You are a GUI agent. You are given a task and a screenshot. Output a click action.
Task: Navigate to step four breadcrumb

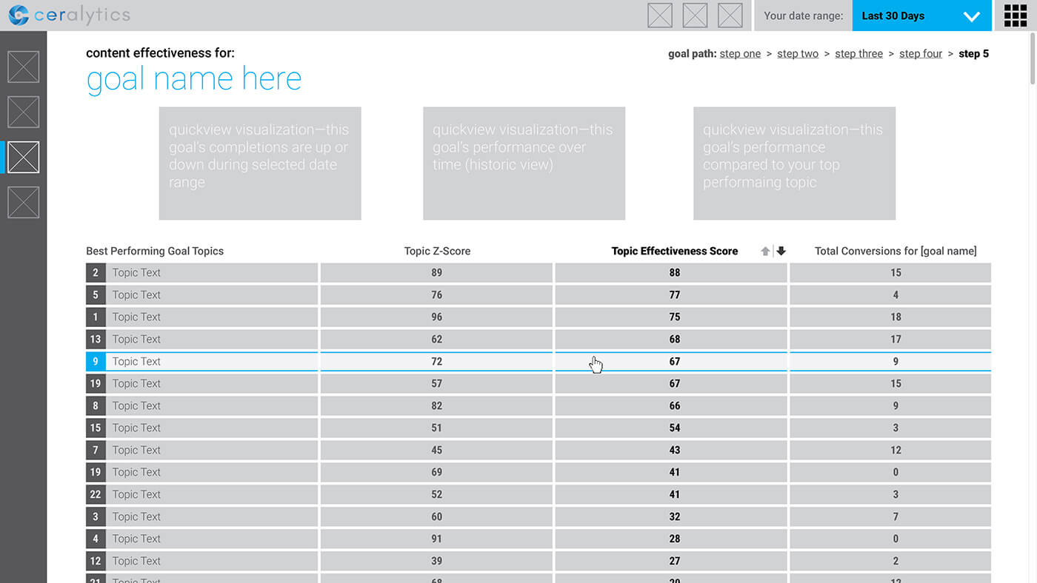tap(921, 54)
